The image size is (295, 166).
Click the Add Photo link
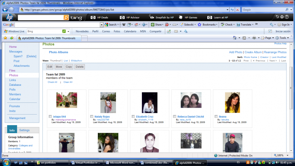point(236,52)
